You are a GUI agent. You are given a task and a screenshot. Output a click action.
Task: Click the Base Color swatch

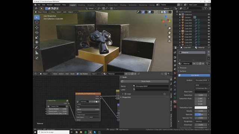(201, 92)
